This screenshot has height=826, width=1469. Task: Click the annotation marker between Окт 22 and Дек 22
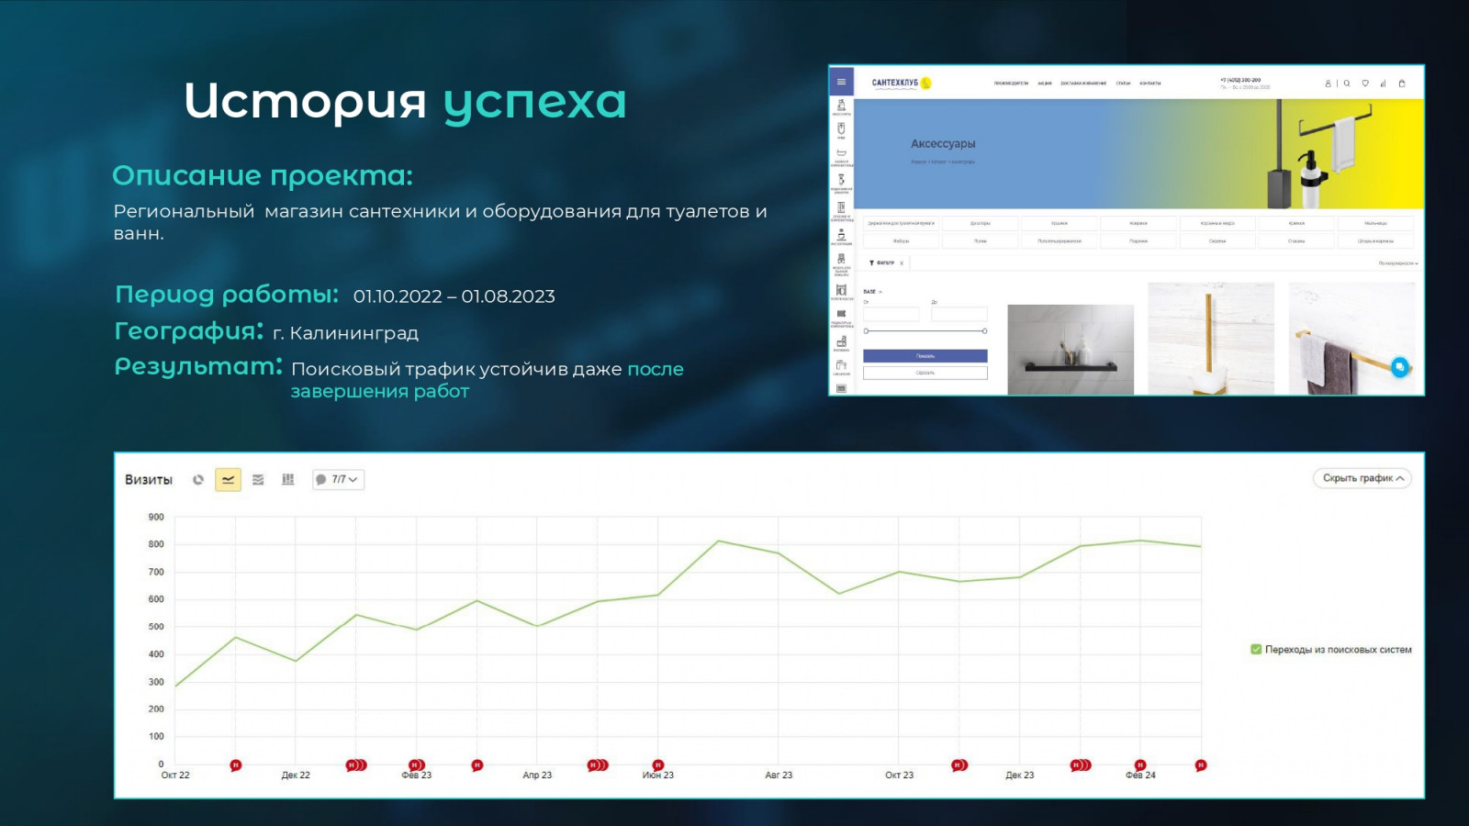coord(235,765)
